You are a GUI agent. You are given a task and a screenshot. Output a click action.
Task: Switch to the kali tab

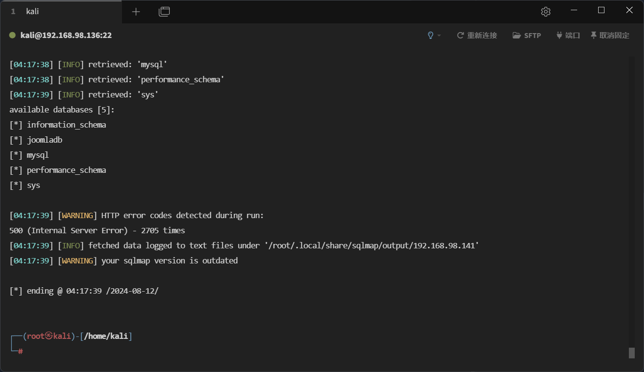61,12
